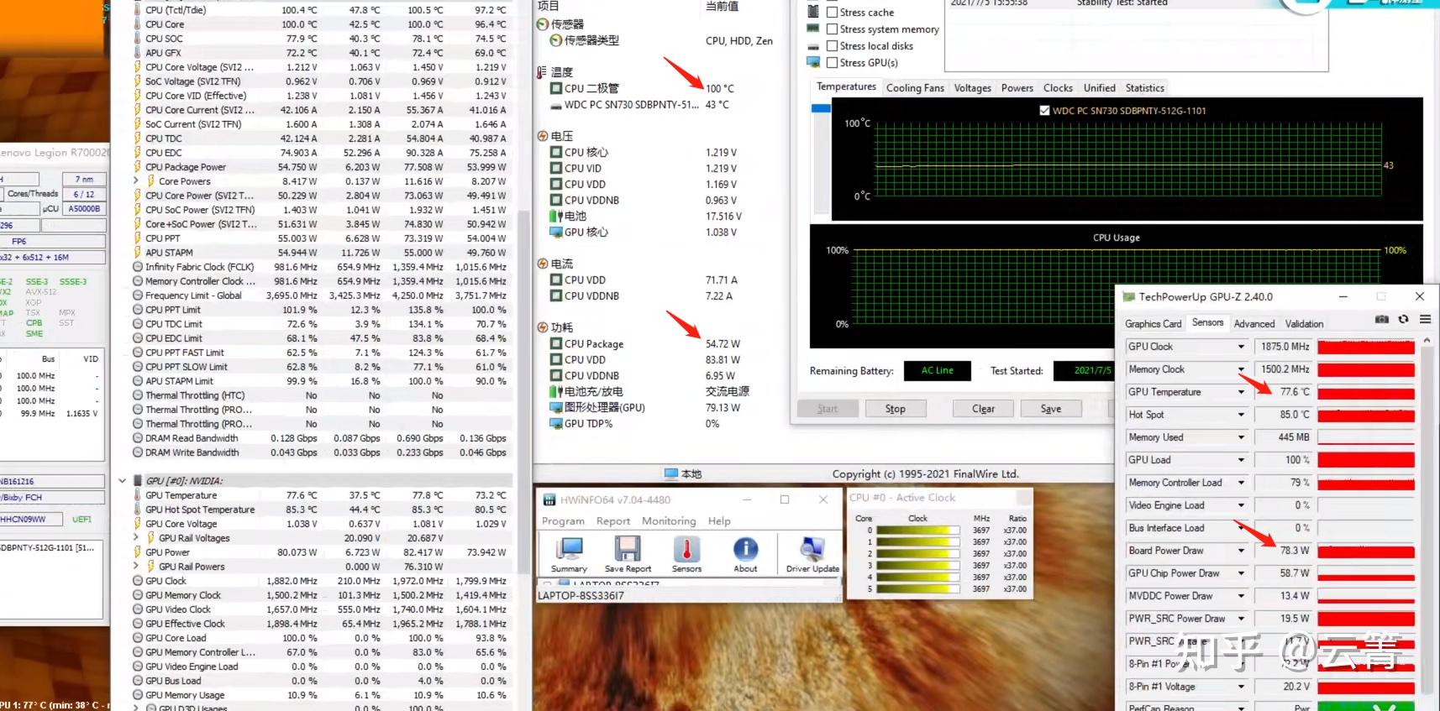This screenshot has height=711, width=1440.
Task: Take a GPU-Z screenshot with camera icon
Action: [x=1381, y=320]
